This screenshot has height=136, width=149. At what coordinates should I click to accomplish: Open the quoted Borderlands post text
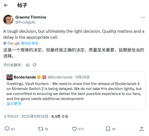pos(74,91)
